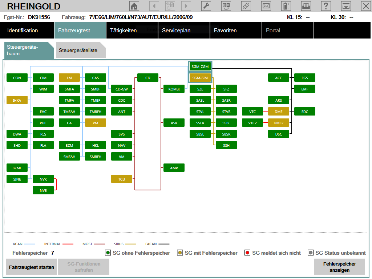Click the minimize-to-tray window icon
The image size is (372, 279).
[x=346, y=6]
